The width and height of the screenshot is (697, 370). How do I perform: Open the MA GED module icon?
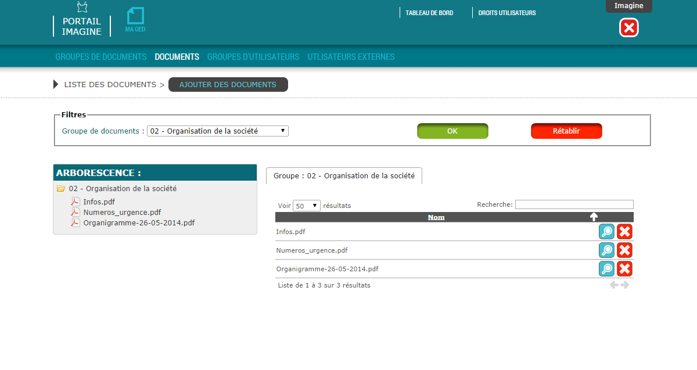[135, 20]
